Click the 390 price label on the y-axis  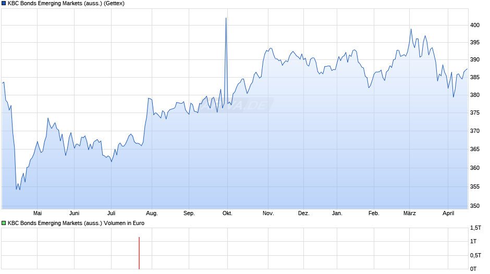475,60
